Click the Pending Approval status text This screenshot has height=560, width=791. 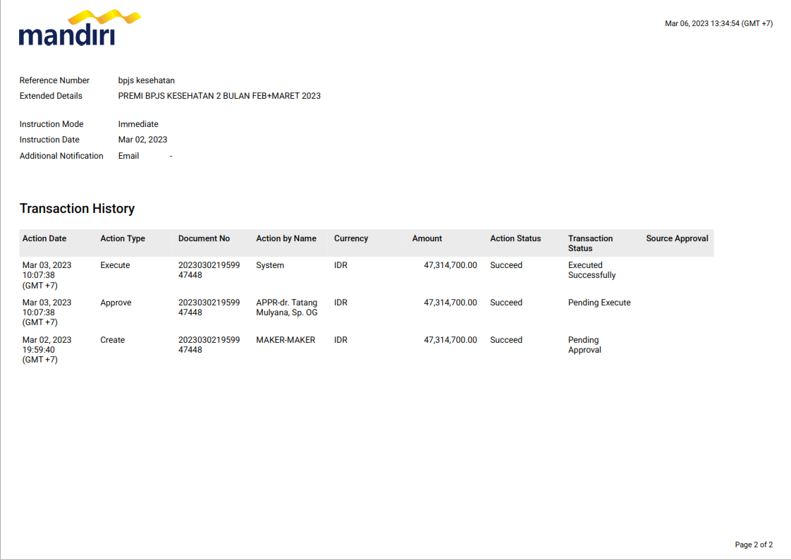(x=584, y=345)
